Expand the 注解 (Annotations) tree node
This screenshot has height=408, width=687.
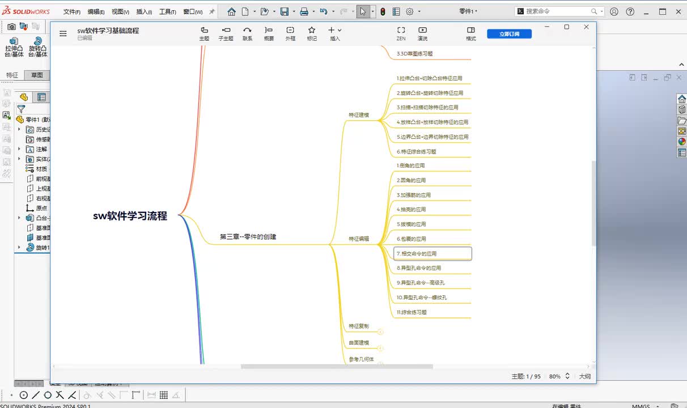[19, 149]
